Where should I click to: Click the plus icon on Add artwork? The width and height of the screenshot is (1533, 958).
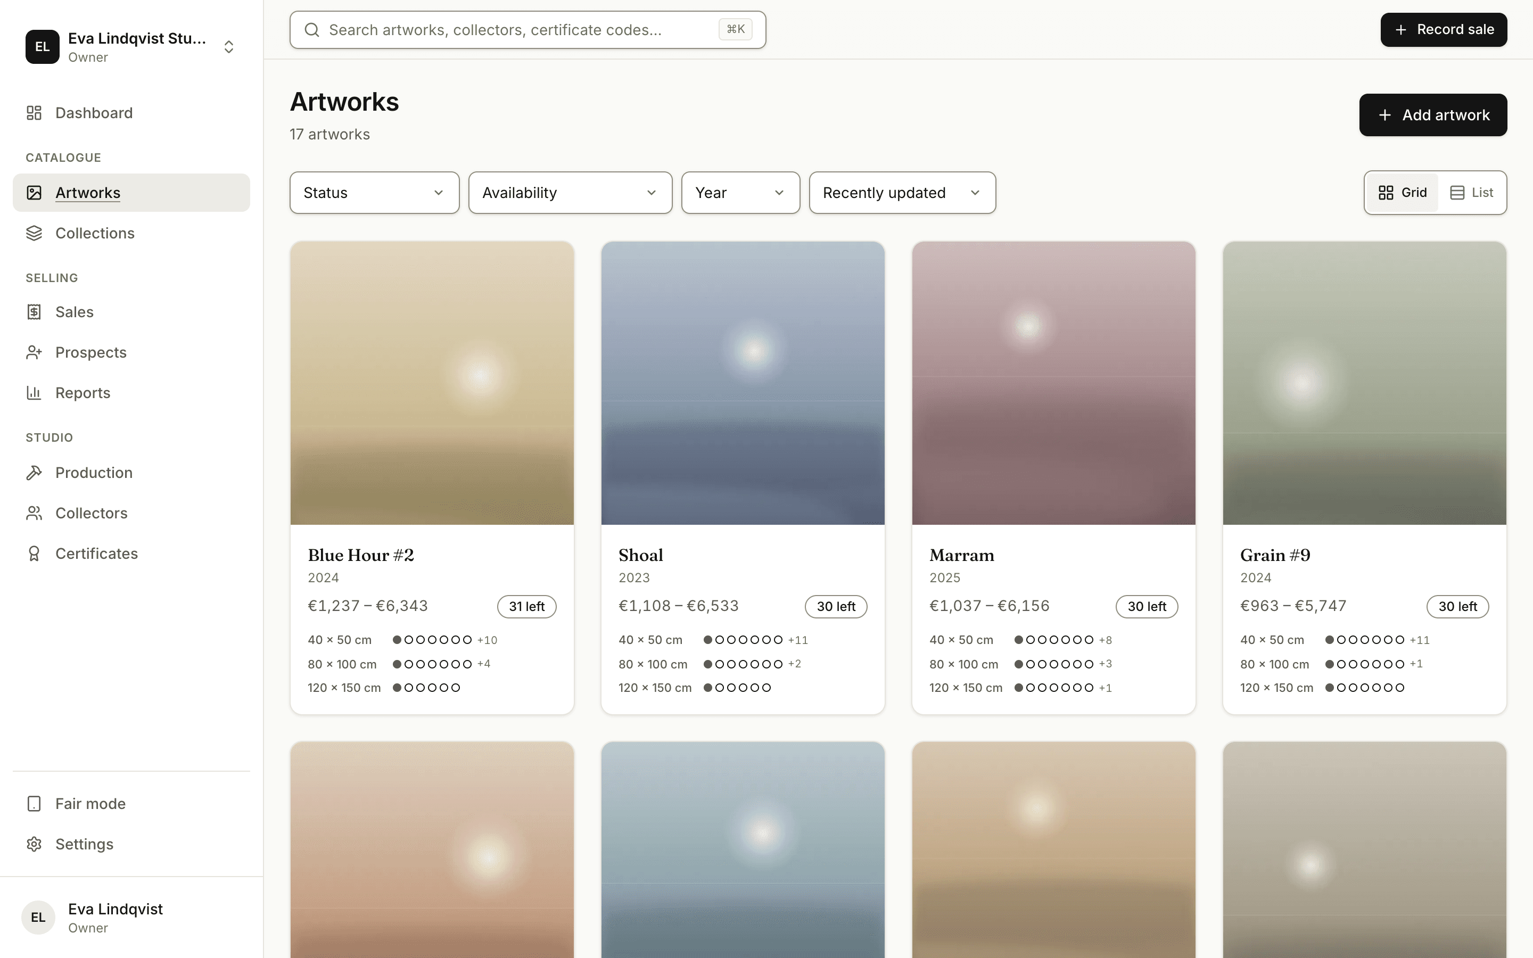click(1385, 114)
